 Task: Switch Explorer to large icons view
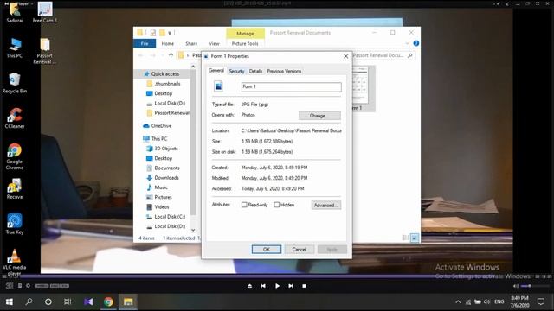415,238
